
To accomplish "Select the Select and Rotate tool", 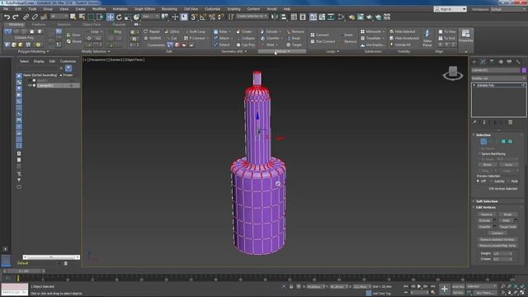I will pyautogui.click(x=119, y=16).
